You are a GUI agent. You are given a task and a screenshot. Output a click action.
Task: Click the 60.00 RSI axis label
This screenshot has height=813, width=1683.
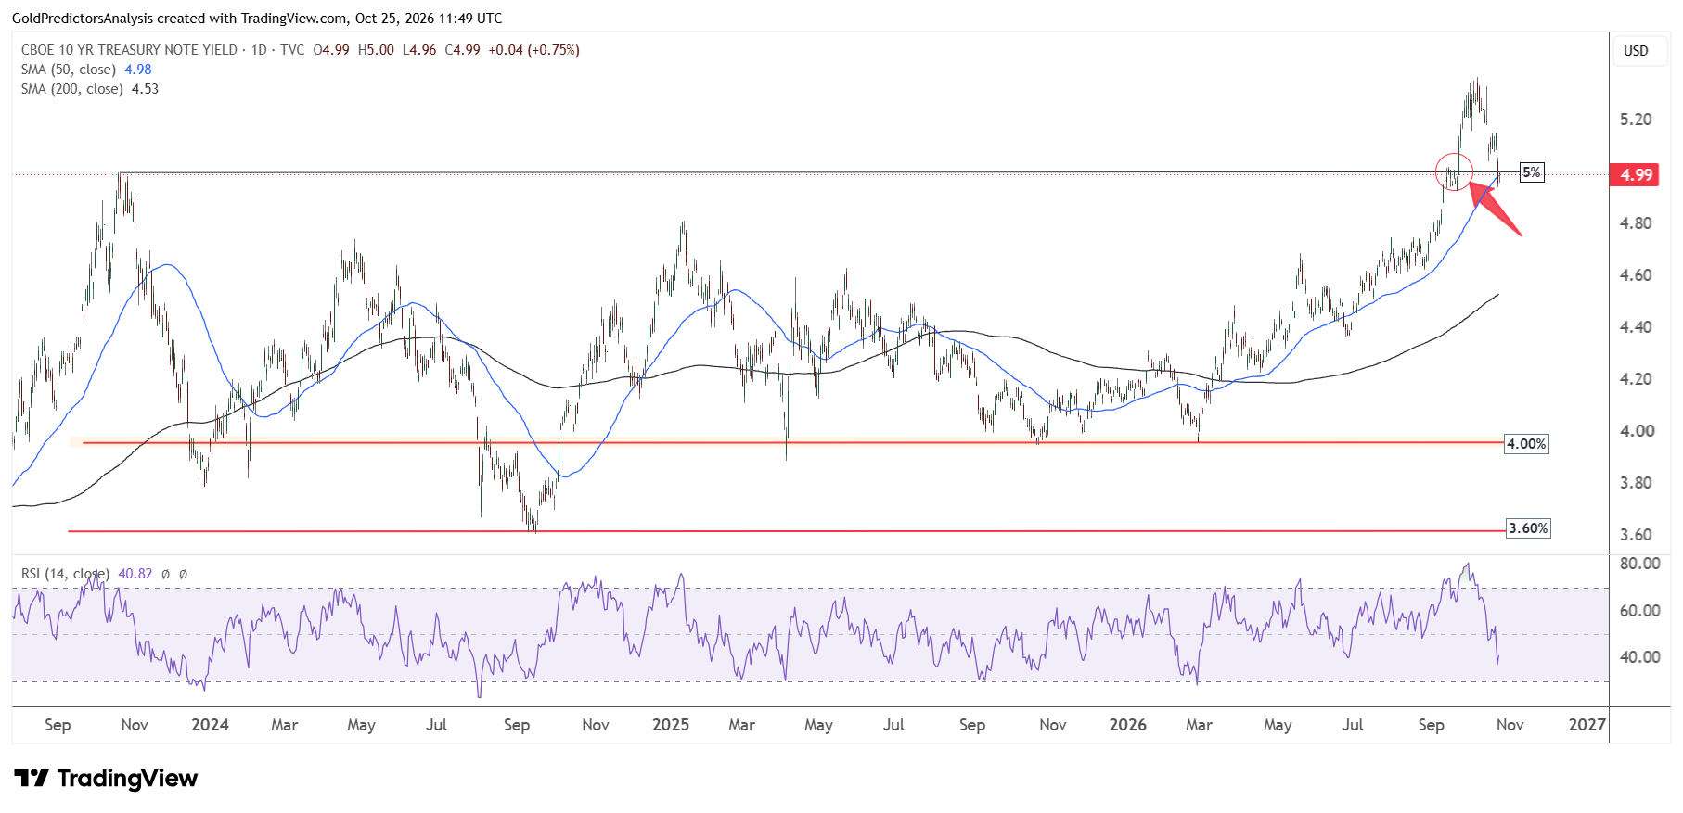point(1639,611)
